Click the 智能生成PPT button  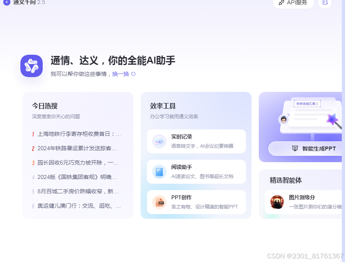305,149
